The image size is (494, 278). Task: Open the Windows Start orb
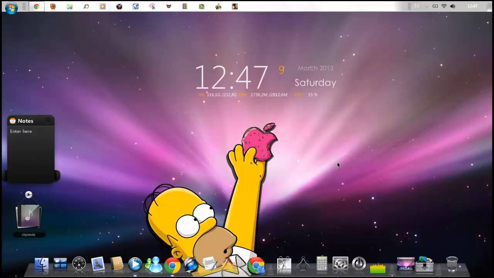[x=11, y=7]
